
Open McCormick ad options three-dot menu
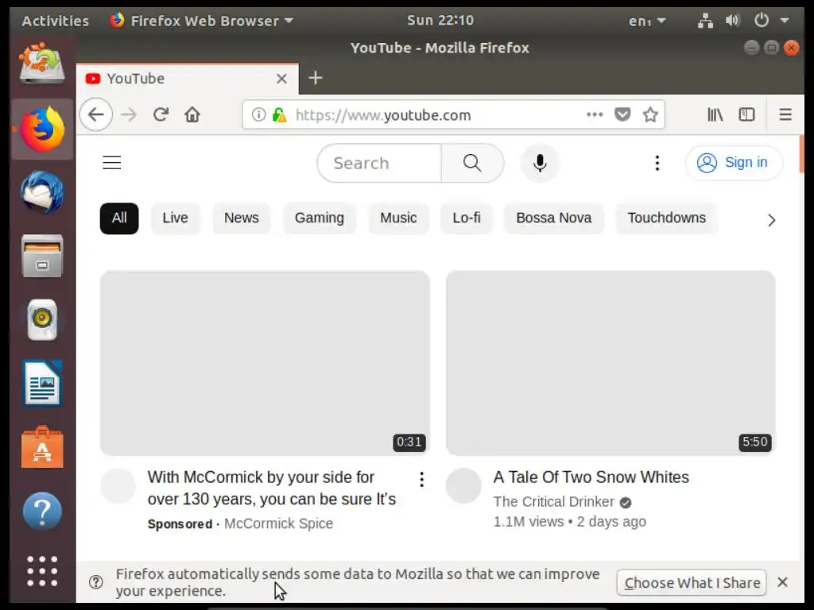coord(421,479)
